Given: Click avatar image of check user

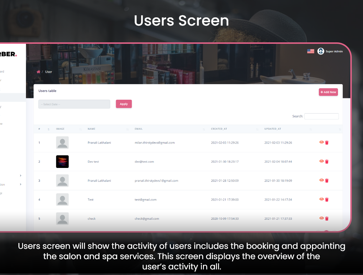Looking at the screenshot, I should point(62,219).
